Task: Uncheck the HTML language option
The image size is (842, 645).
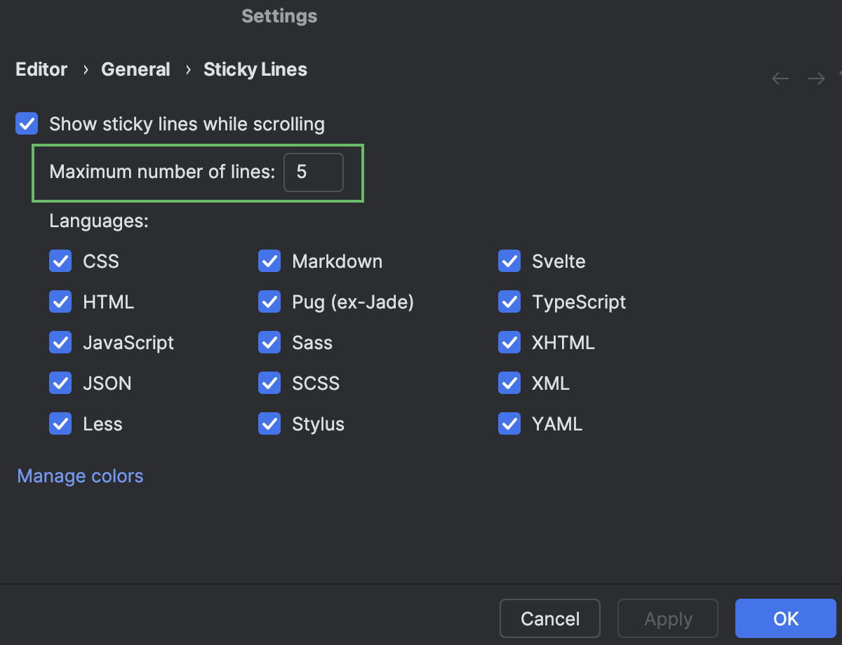Action: coord(60,301)
